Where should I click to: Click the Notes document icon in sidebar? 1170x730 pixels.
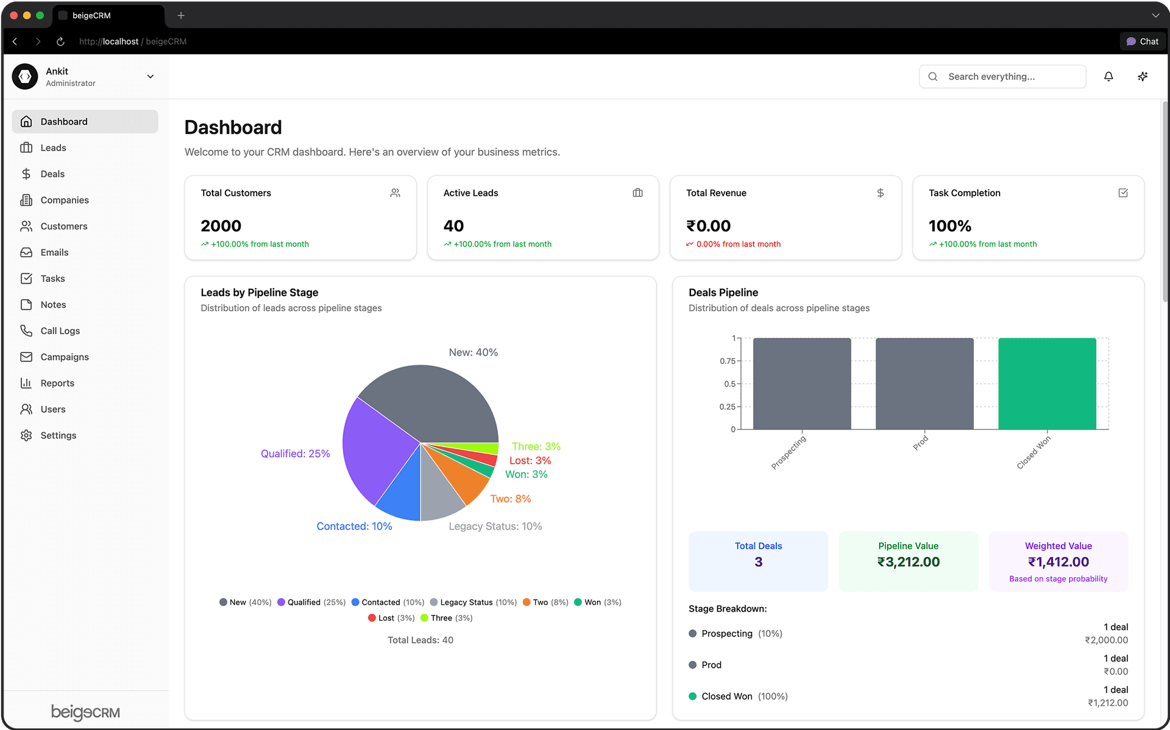pyautogui.click(x=26, y=305)
